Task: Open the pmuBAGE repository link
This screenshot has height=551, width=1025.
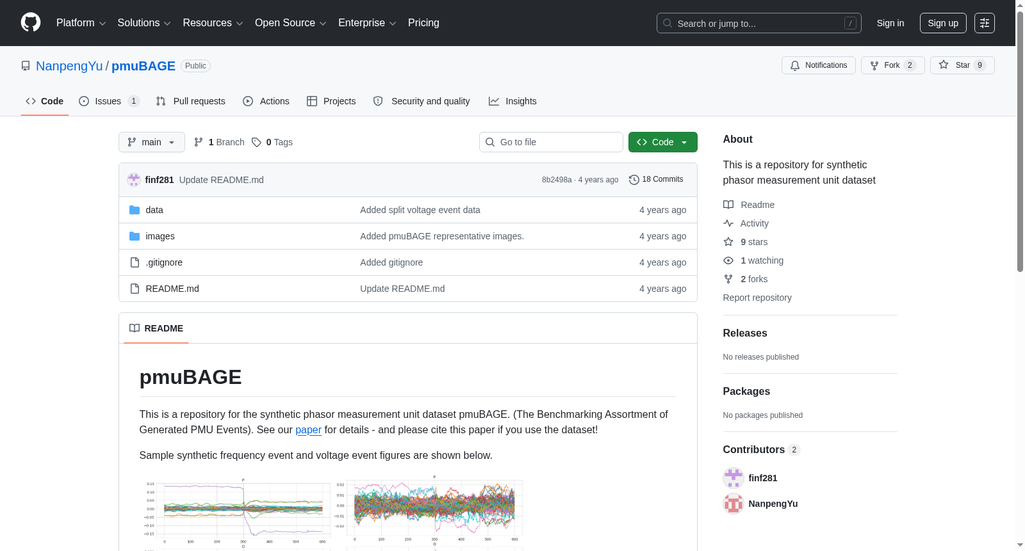Action: click(143, 66)
